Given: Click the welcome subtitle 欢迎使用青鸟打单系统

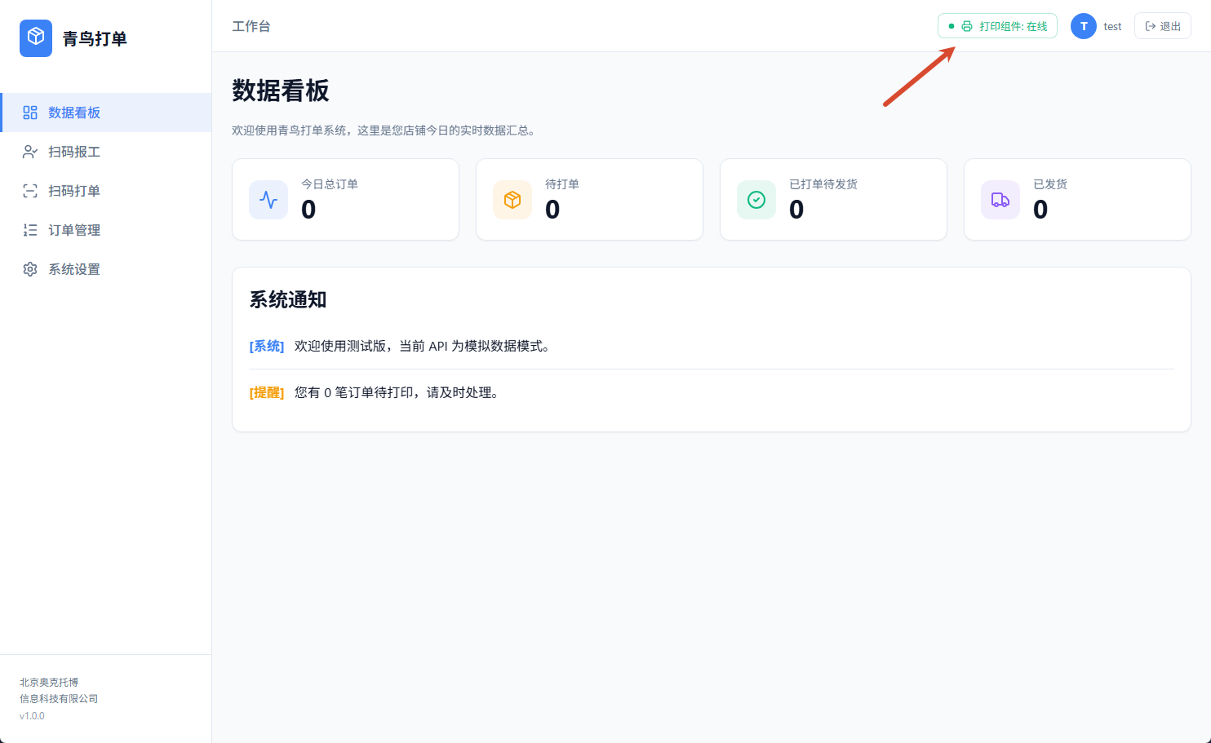Looking at the screenshot, I should tap(384, 130).
